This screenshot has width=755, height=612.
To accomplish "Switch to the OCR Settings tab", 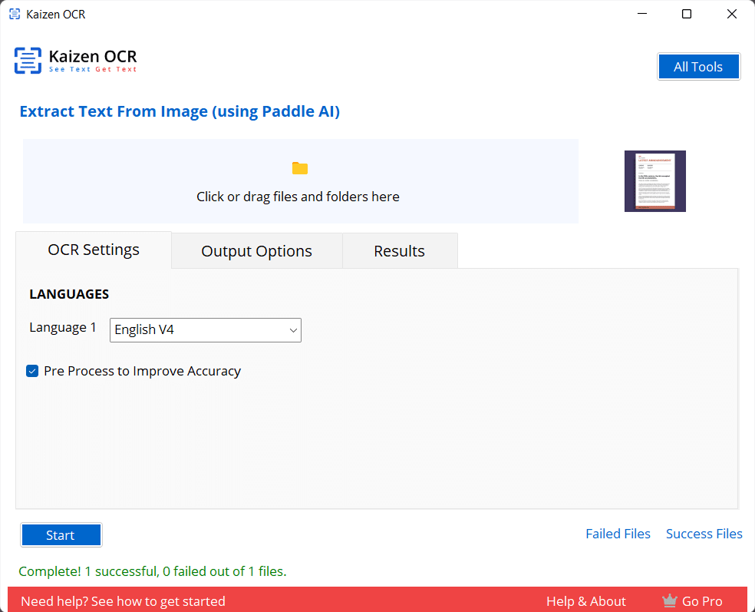I will 94,250.
